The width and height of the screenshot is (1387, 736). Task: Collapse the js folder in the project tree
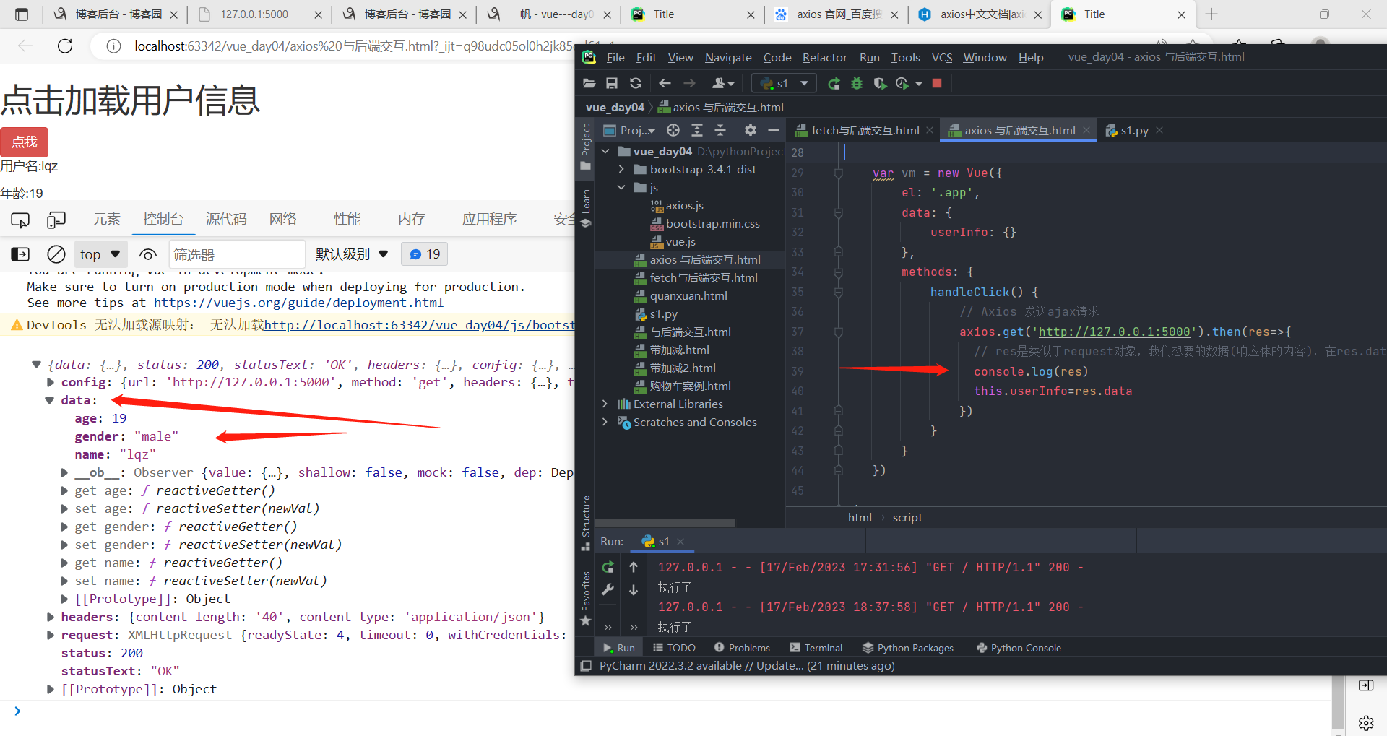tap(621, 187)
